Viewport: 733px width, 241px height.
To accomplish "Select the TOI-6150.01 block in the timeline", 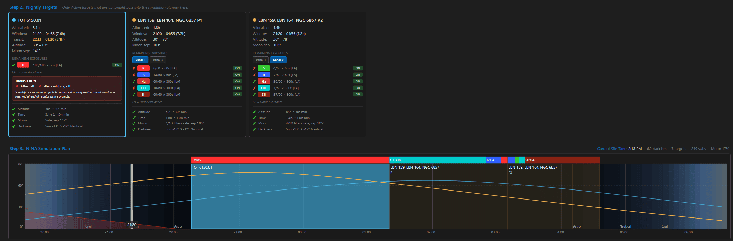I will pyautogui.click(x=290, y=196).
